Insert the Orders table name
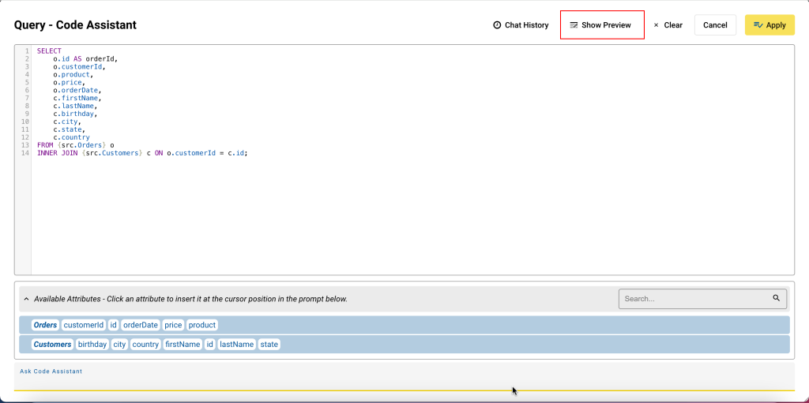Screen dimensions: 809x403 [45, 325]
